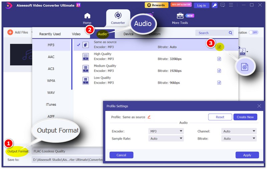Close the Profile Settings dialog
Screen dimensions: 267x169
(x=259, y=106)
